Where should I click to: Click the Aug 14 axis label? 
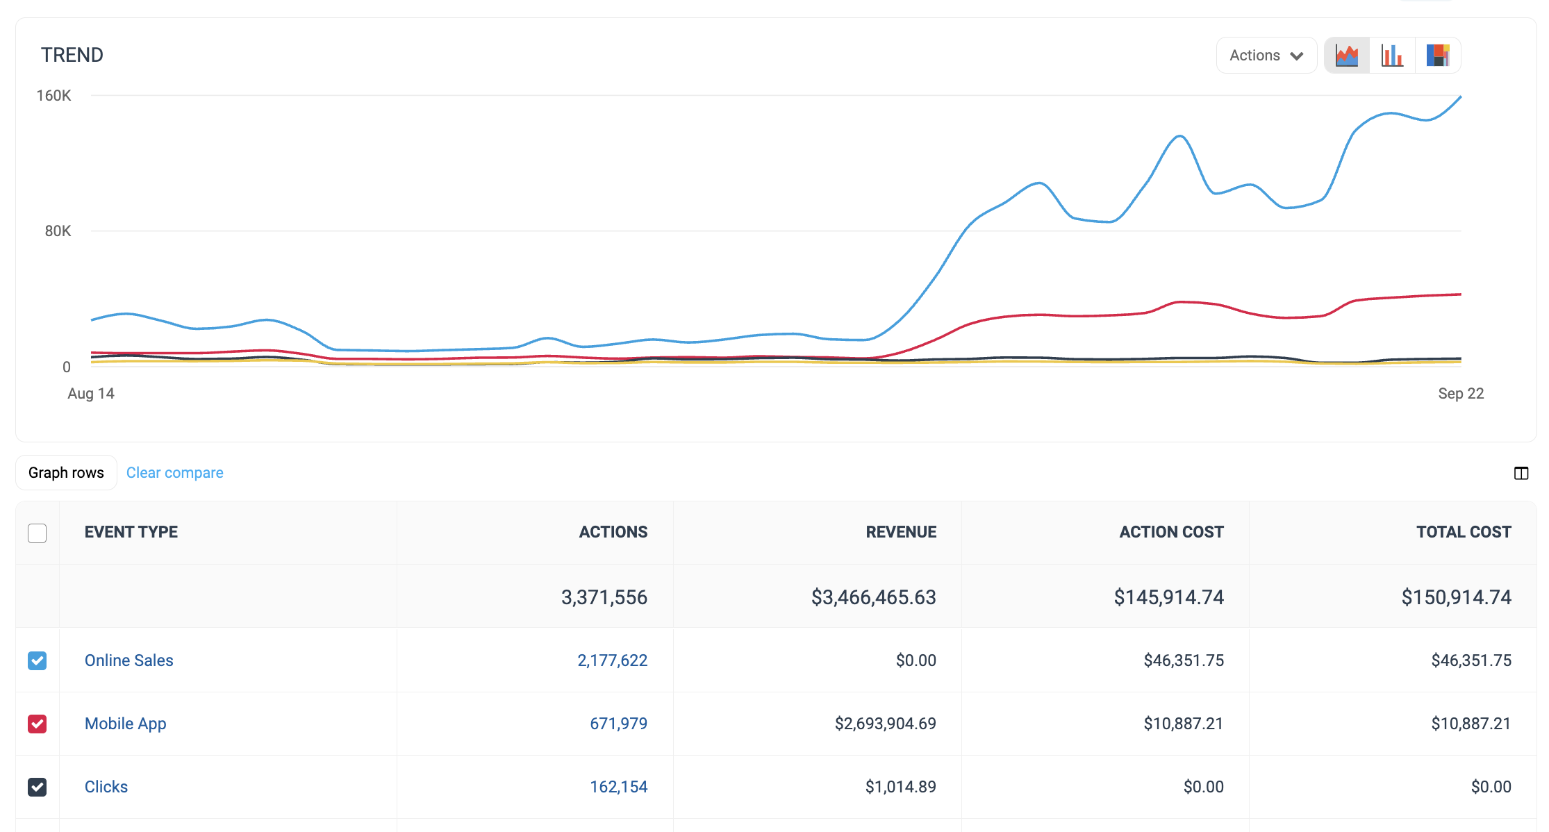click(x=91, y=394)
